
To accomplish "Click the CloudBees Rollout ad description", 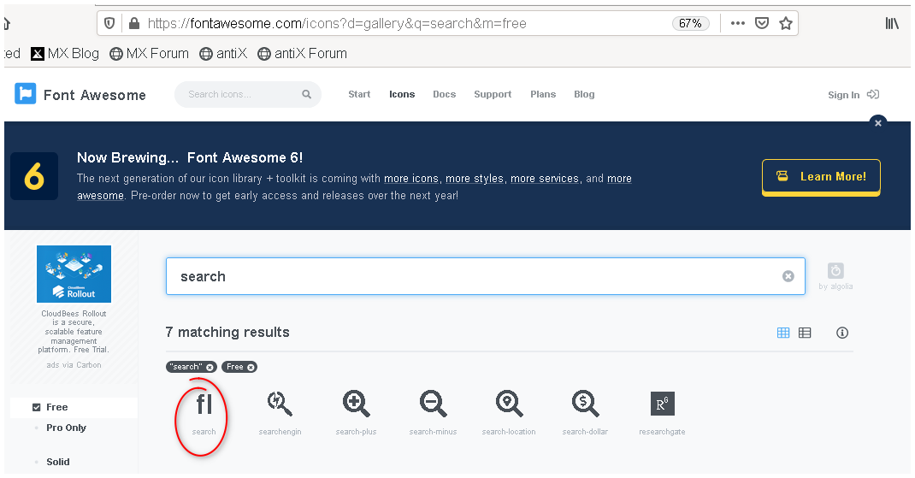I will (x=74, y=332).
